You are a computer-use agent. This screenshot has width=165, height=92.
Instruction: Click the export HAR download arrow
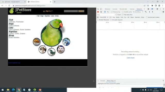[x=152, y=12]
